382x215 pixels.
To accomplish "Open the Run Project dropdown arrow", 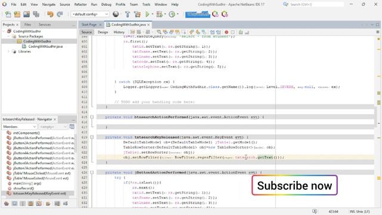I will pyautogui.click(x=153, y=14).
